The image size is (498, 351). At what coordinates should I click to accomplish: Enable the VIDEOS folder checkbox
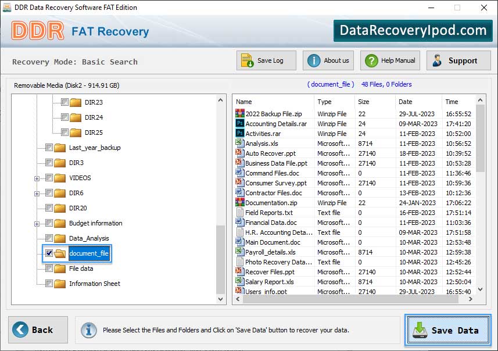[49, 178]
